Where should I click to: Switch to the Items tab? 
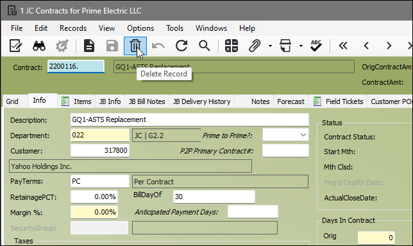pos(76,101)
